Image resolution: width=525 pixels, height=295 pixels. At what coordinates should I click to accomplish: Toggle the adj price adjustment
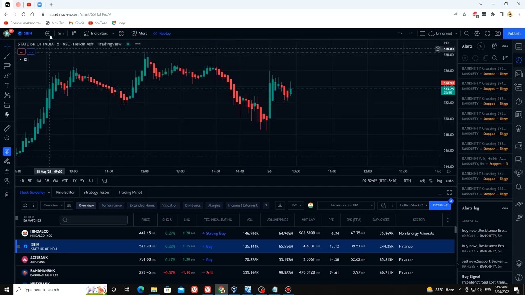[x=422, y=181]
